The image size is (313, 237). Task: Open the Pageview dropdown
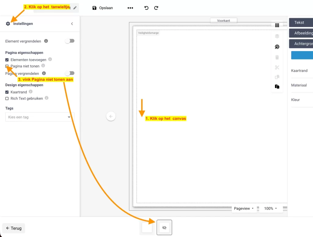tap(244, 208)
